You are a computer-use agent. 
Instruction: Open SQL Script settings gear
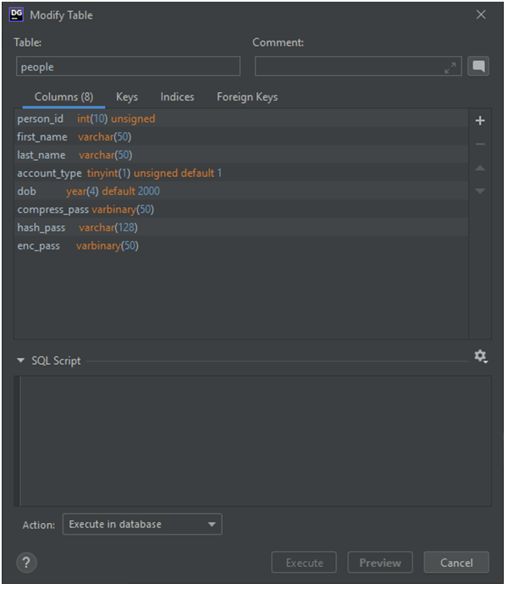pyautogui.click(x=481, y=357)
